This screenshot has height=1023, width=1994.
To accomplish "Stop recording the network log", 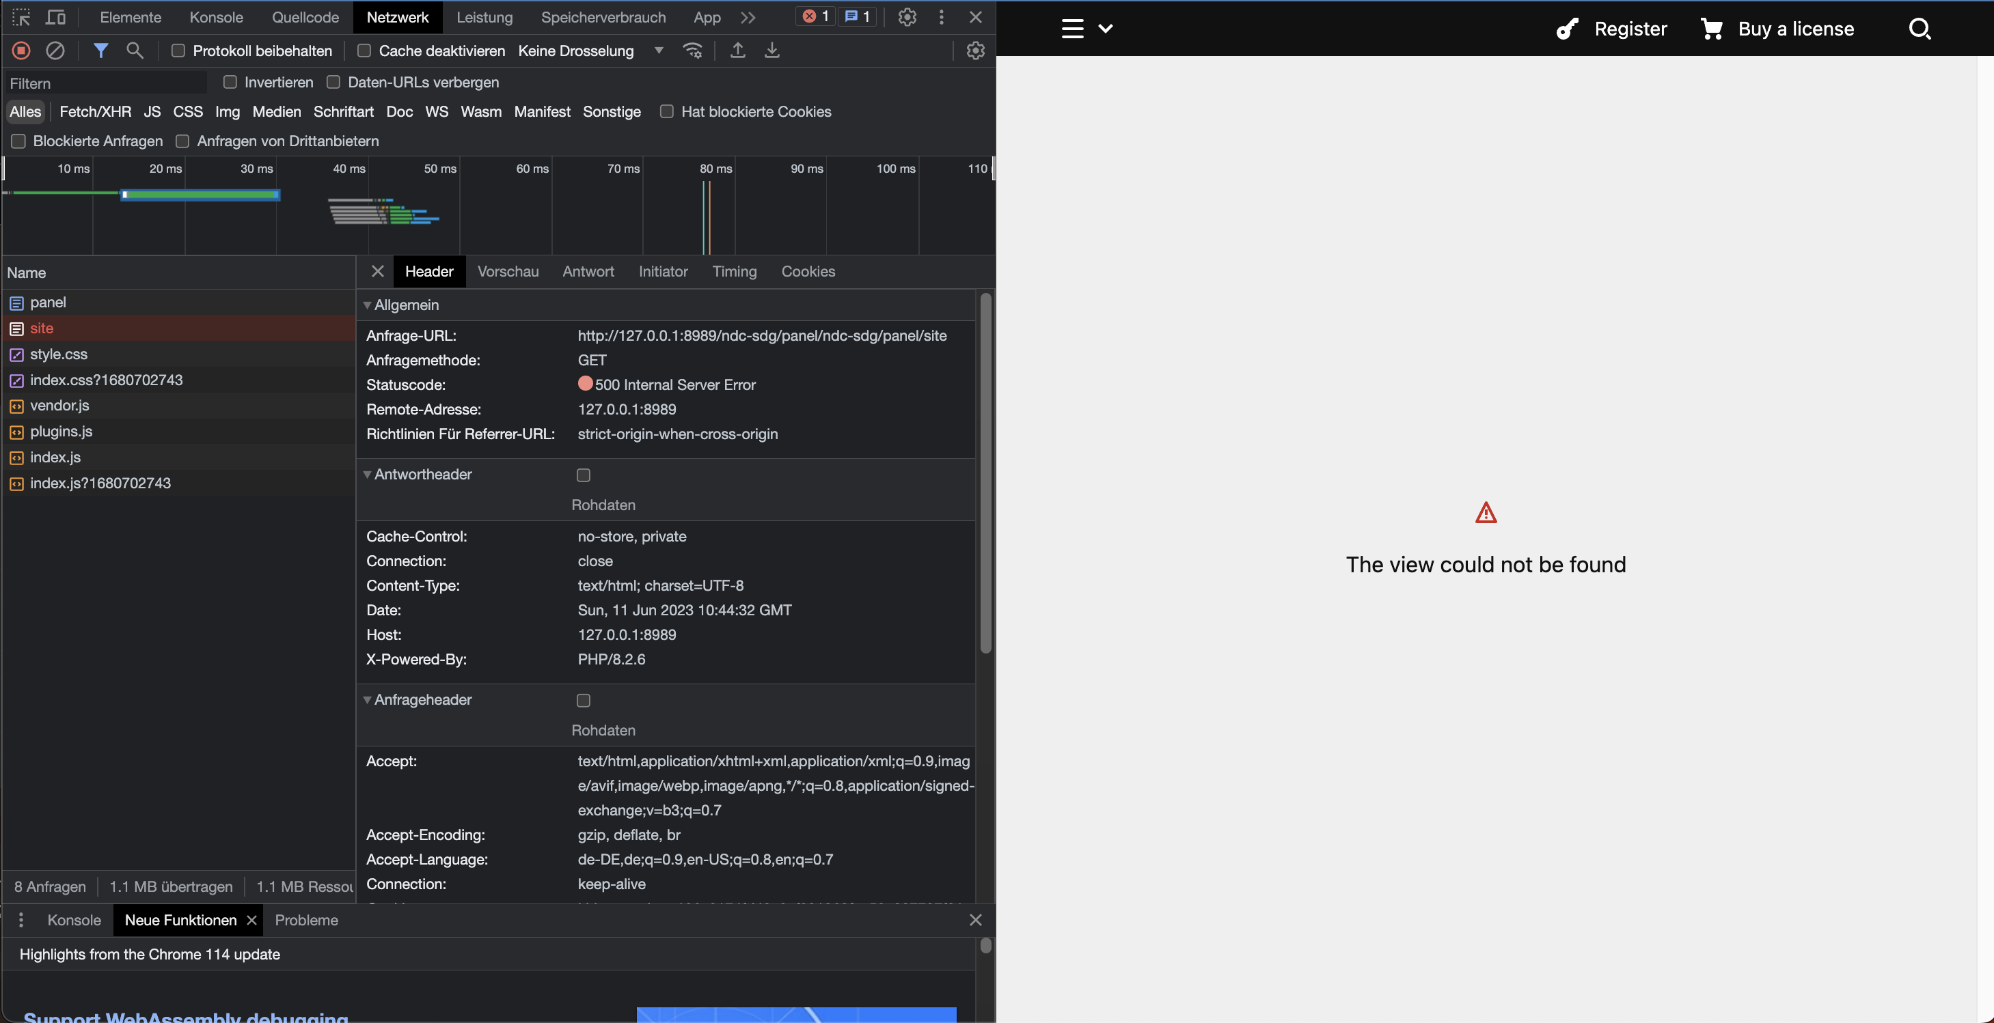I will 21,51.
